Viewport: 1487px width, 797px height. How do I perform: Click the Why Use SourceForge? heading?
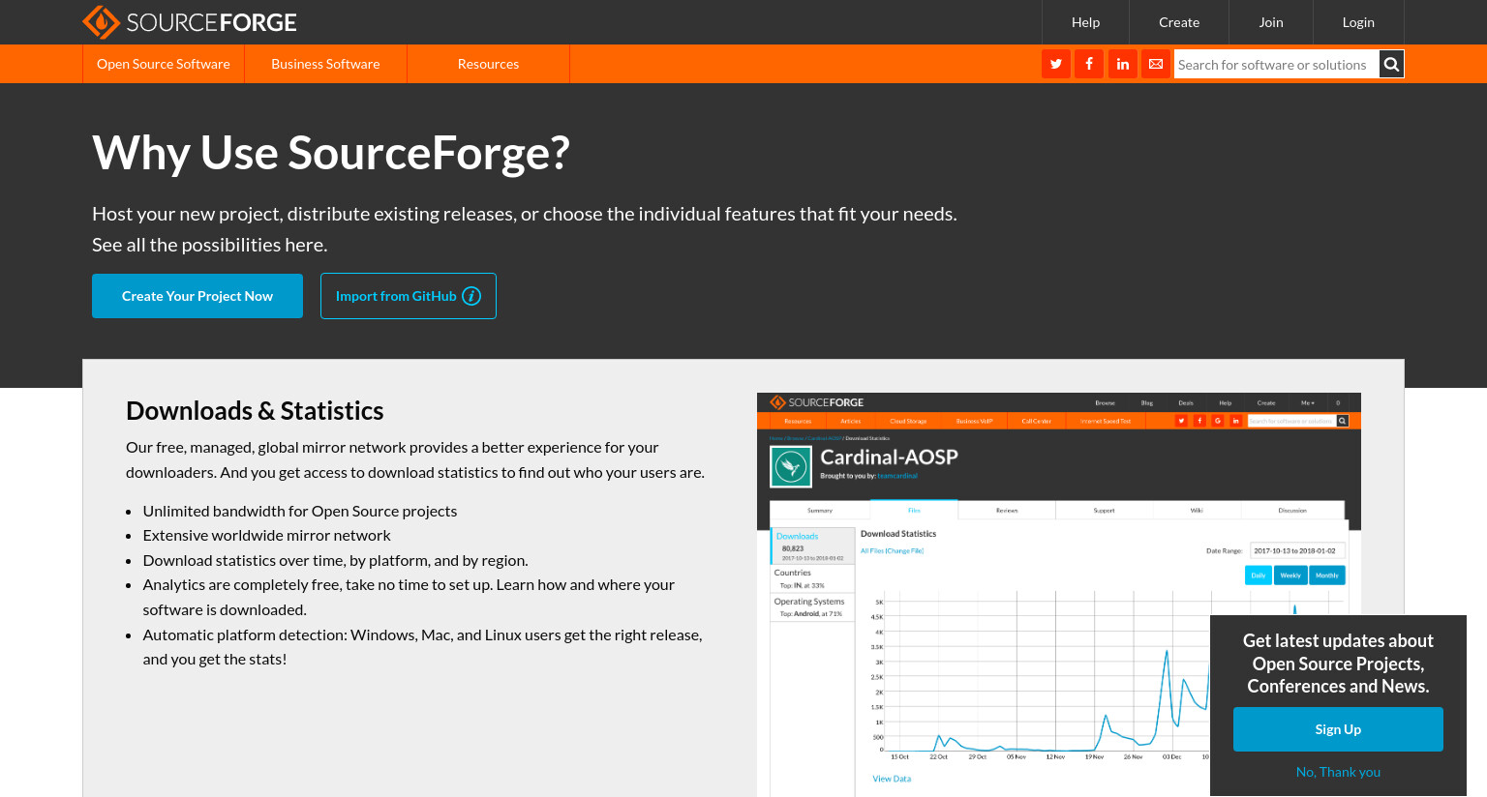(x=331, y=153)
